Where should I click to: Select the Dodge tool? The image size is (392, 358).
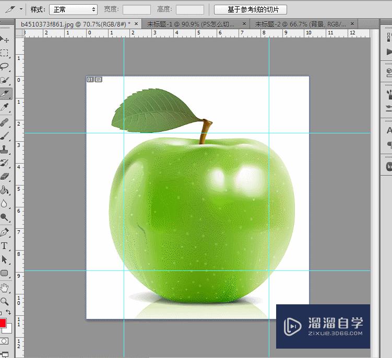coord(4,217)
